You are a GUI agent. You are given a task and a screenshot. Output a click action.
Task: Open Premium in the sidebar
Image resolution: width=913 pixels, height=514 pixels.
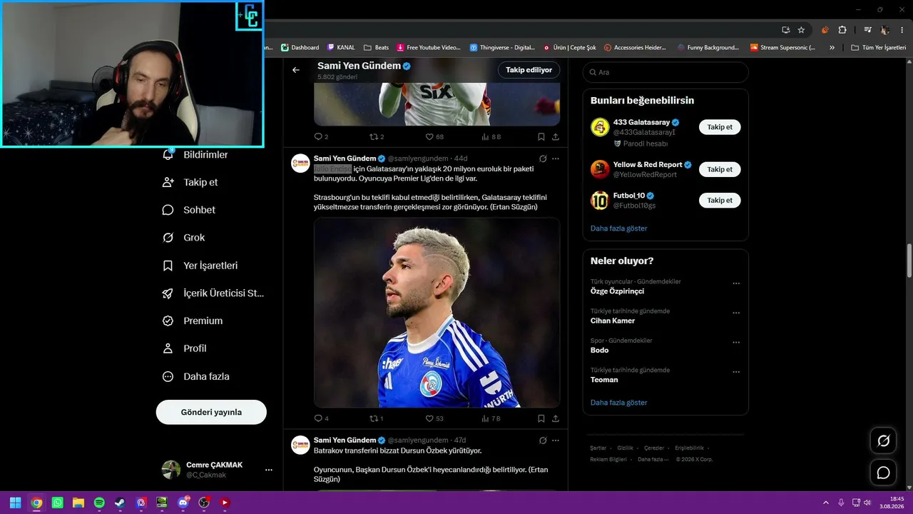tap(193, 321)
